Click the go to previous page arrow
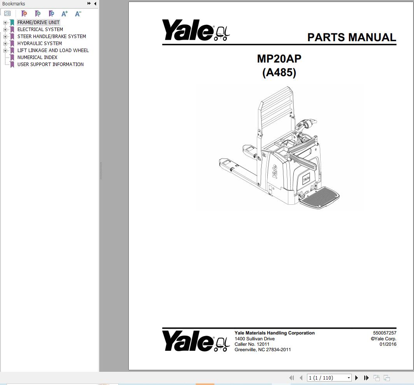Viewport: 414px width, 385px height. click(301, 378)
